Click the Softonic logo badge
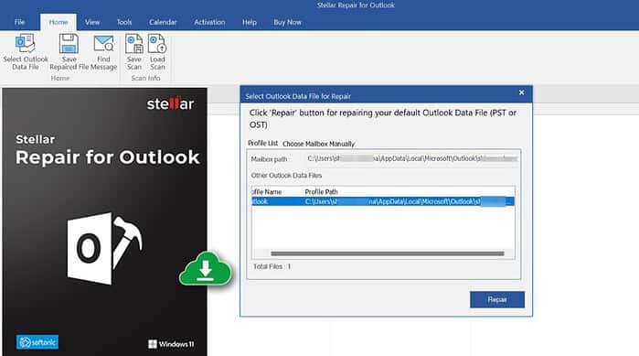The image size is (639, 356). (x=37, y=342)
